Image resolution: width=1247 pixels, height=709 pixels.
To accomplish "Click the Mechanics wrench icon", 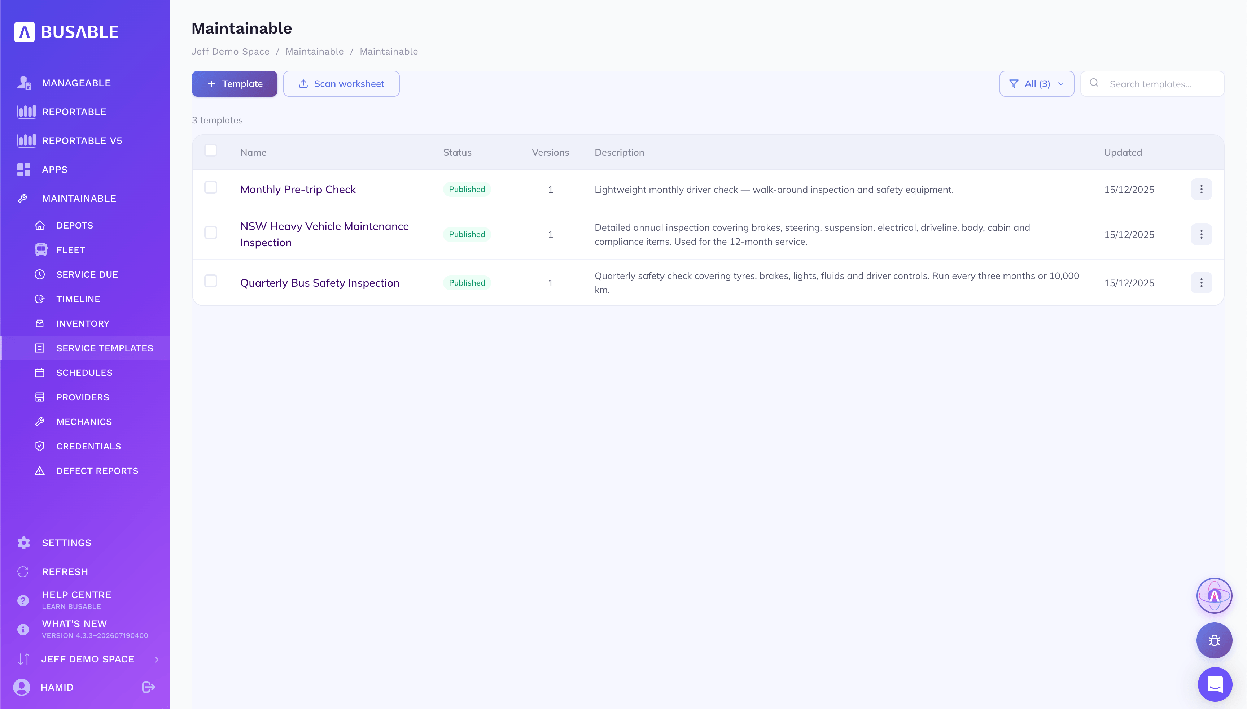I will (x=40, y=422).
